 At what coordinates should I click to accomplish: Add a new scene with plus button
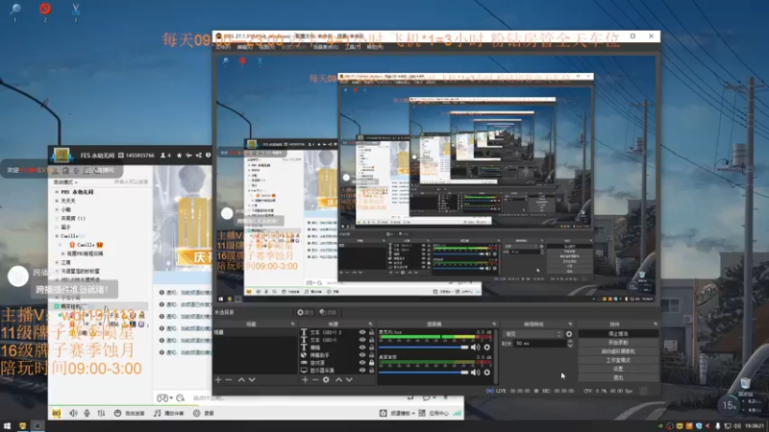(218, 379)
